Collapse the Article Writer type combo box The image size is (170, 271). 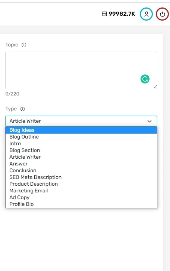tap(81, 121)
